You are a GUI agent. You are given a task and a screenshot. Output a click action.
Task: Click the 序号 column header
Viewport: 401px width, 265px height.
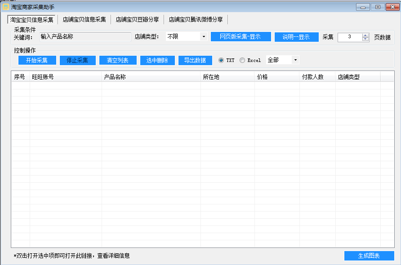click(21, 77)
